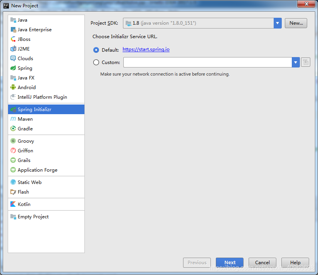Image resolution: width=318 pixels, height=275 pixels.
Task: Click the Spring leaf icon
Action: pos(13,68)
